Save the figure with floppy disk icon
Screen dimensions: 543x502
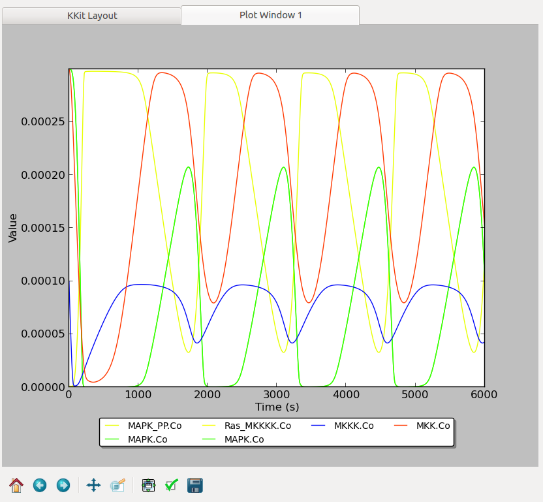pyautogui.click(x=195, y=485)
